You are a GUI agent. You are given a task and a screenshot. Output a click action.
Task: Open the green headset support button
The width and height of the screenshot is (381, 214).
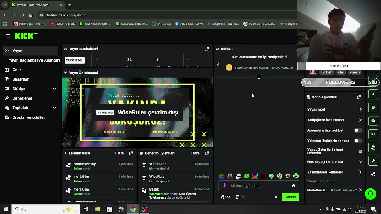371,194
